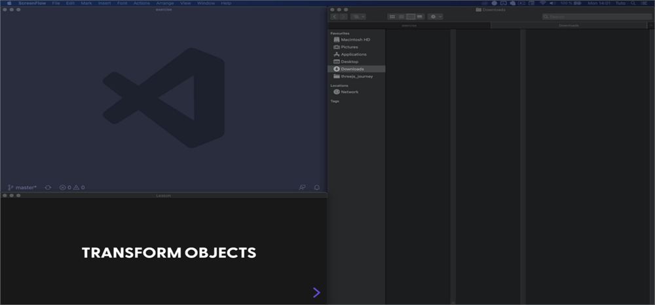Click Finder back navigation button
Viewport: 655px width, 305px height.
[335, 16]
